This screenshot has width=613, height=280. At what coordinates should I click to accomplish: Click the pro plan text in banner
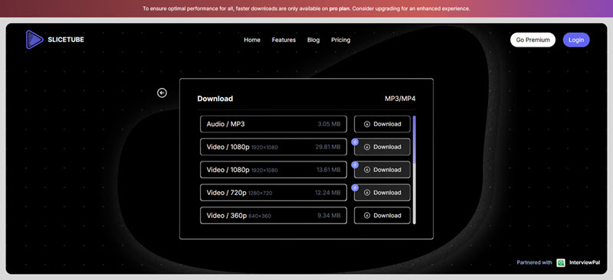coord(339,8)
